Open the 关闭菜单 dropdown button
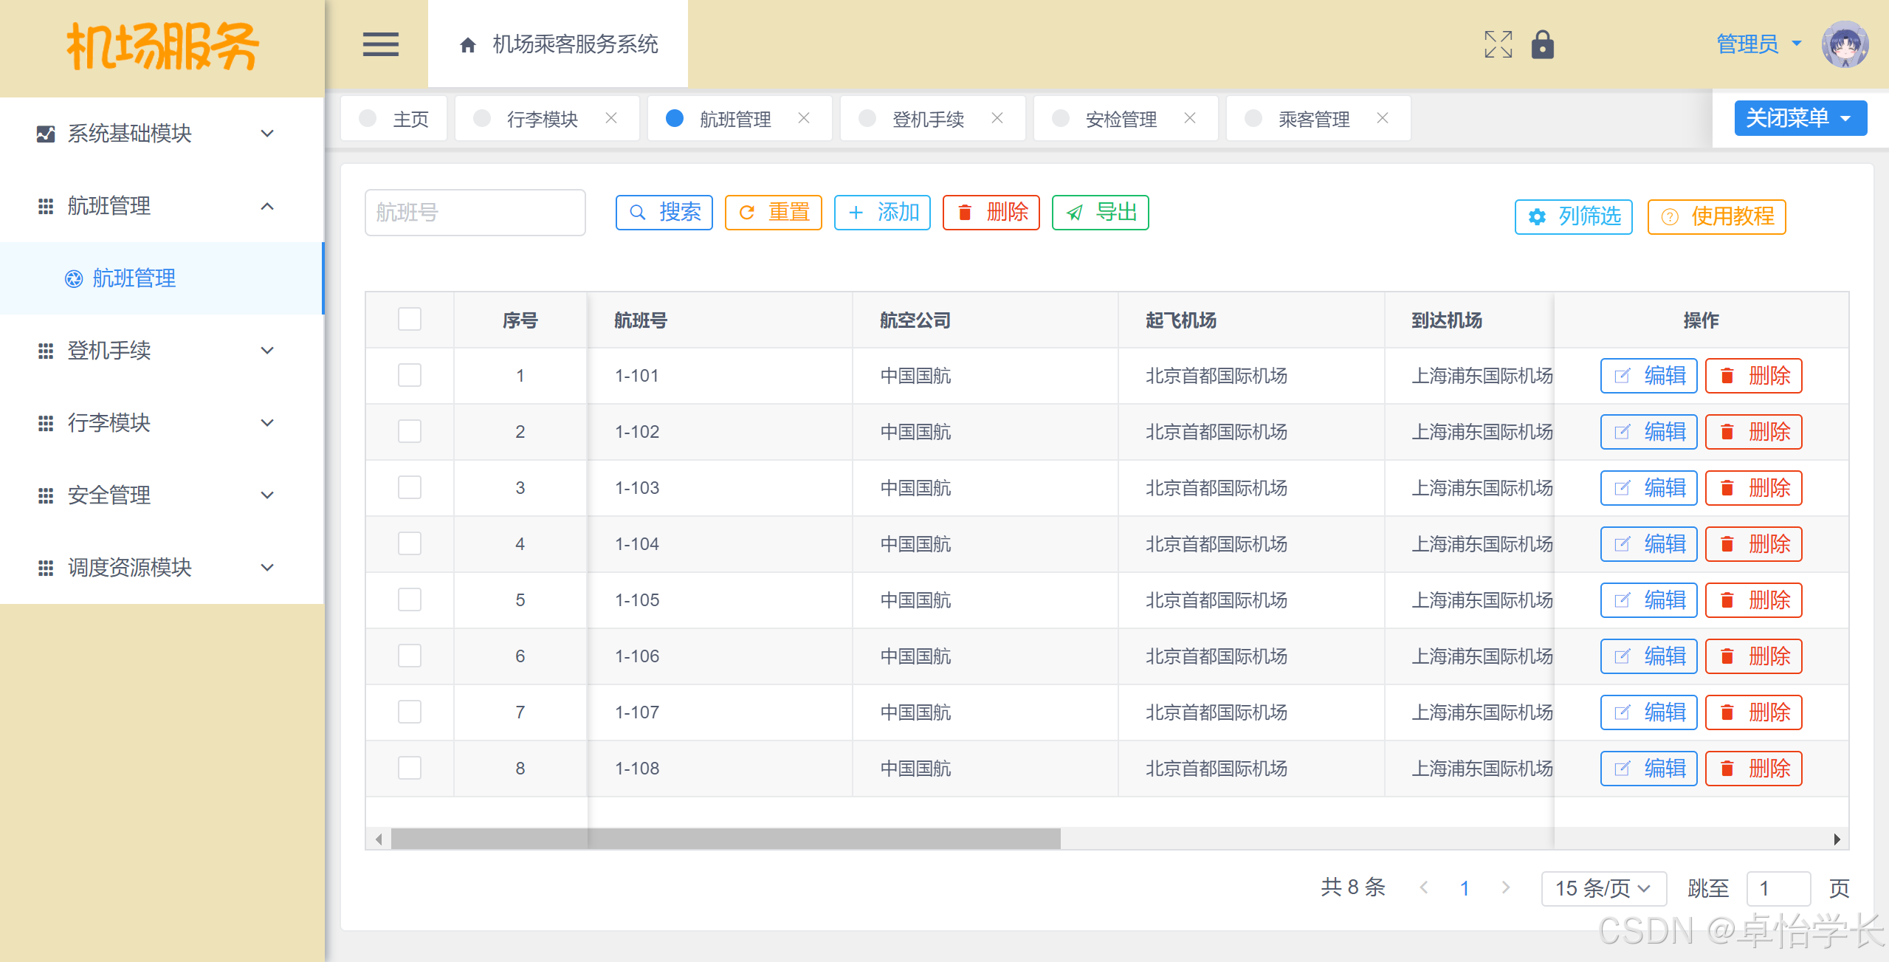1889x962 pixels. 1800,118
